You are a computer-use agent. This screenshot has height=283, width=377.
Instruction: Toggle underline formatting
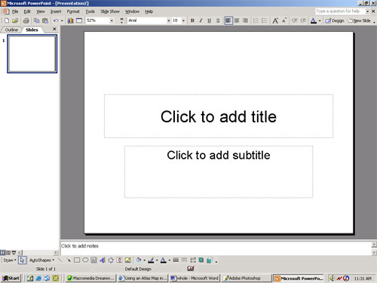point(209,20)
